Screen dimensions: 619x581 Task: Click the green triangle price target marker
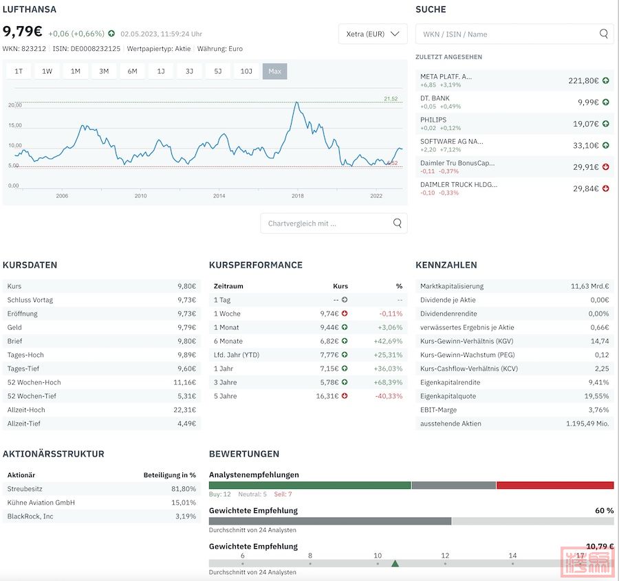(395, 563)
